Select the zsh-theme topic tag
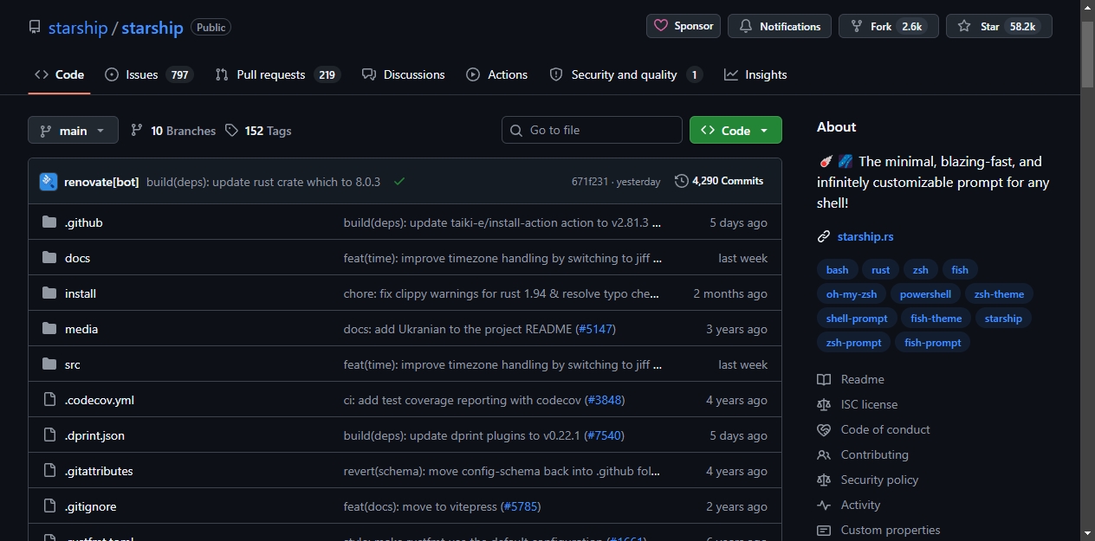This screenshot has height=541, width=1095. (999, 294)
